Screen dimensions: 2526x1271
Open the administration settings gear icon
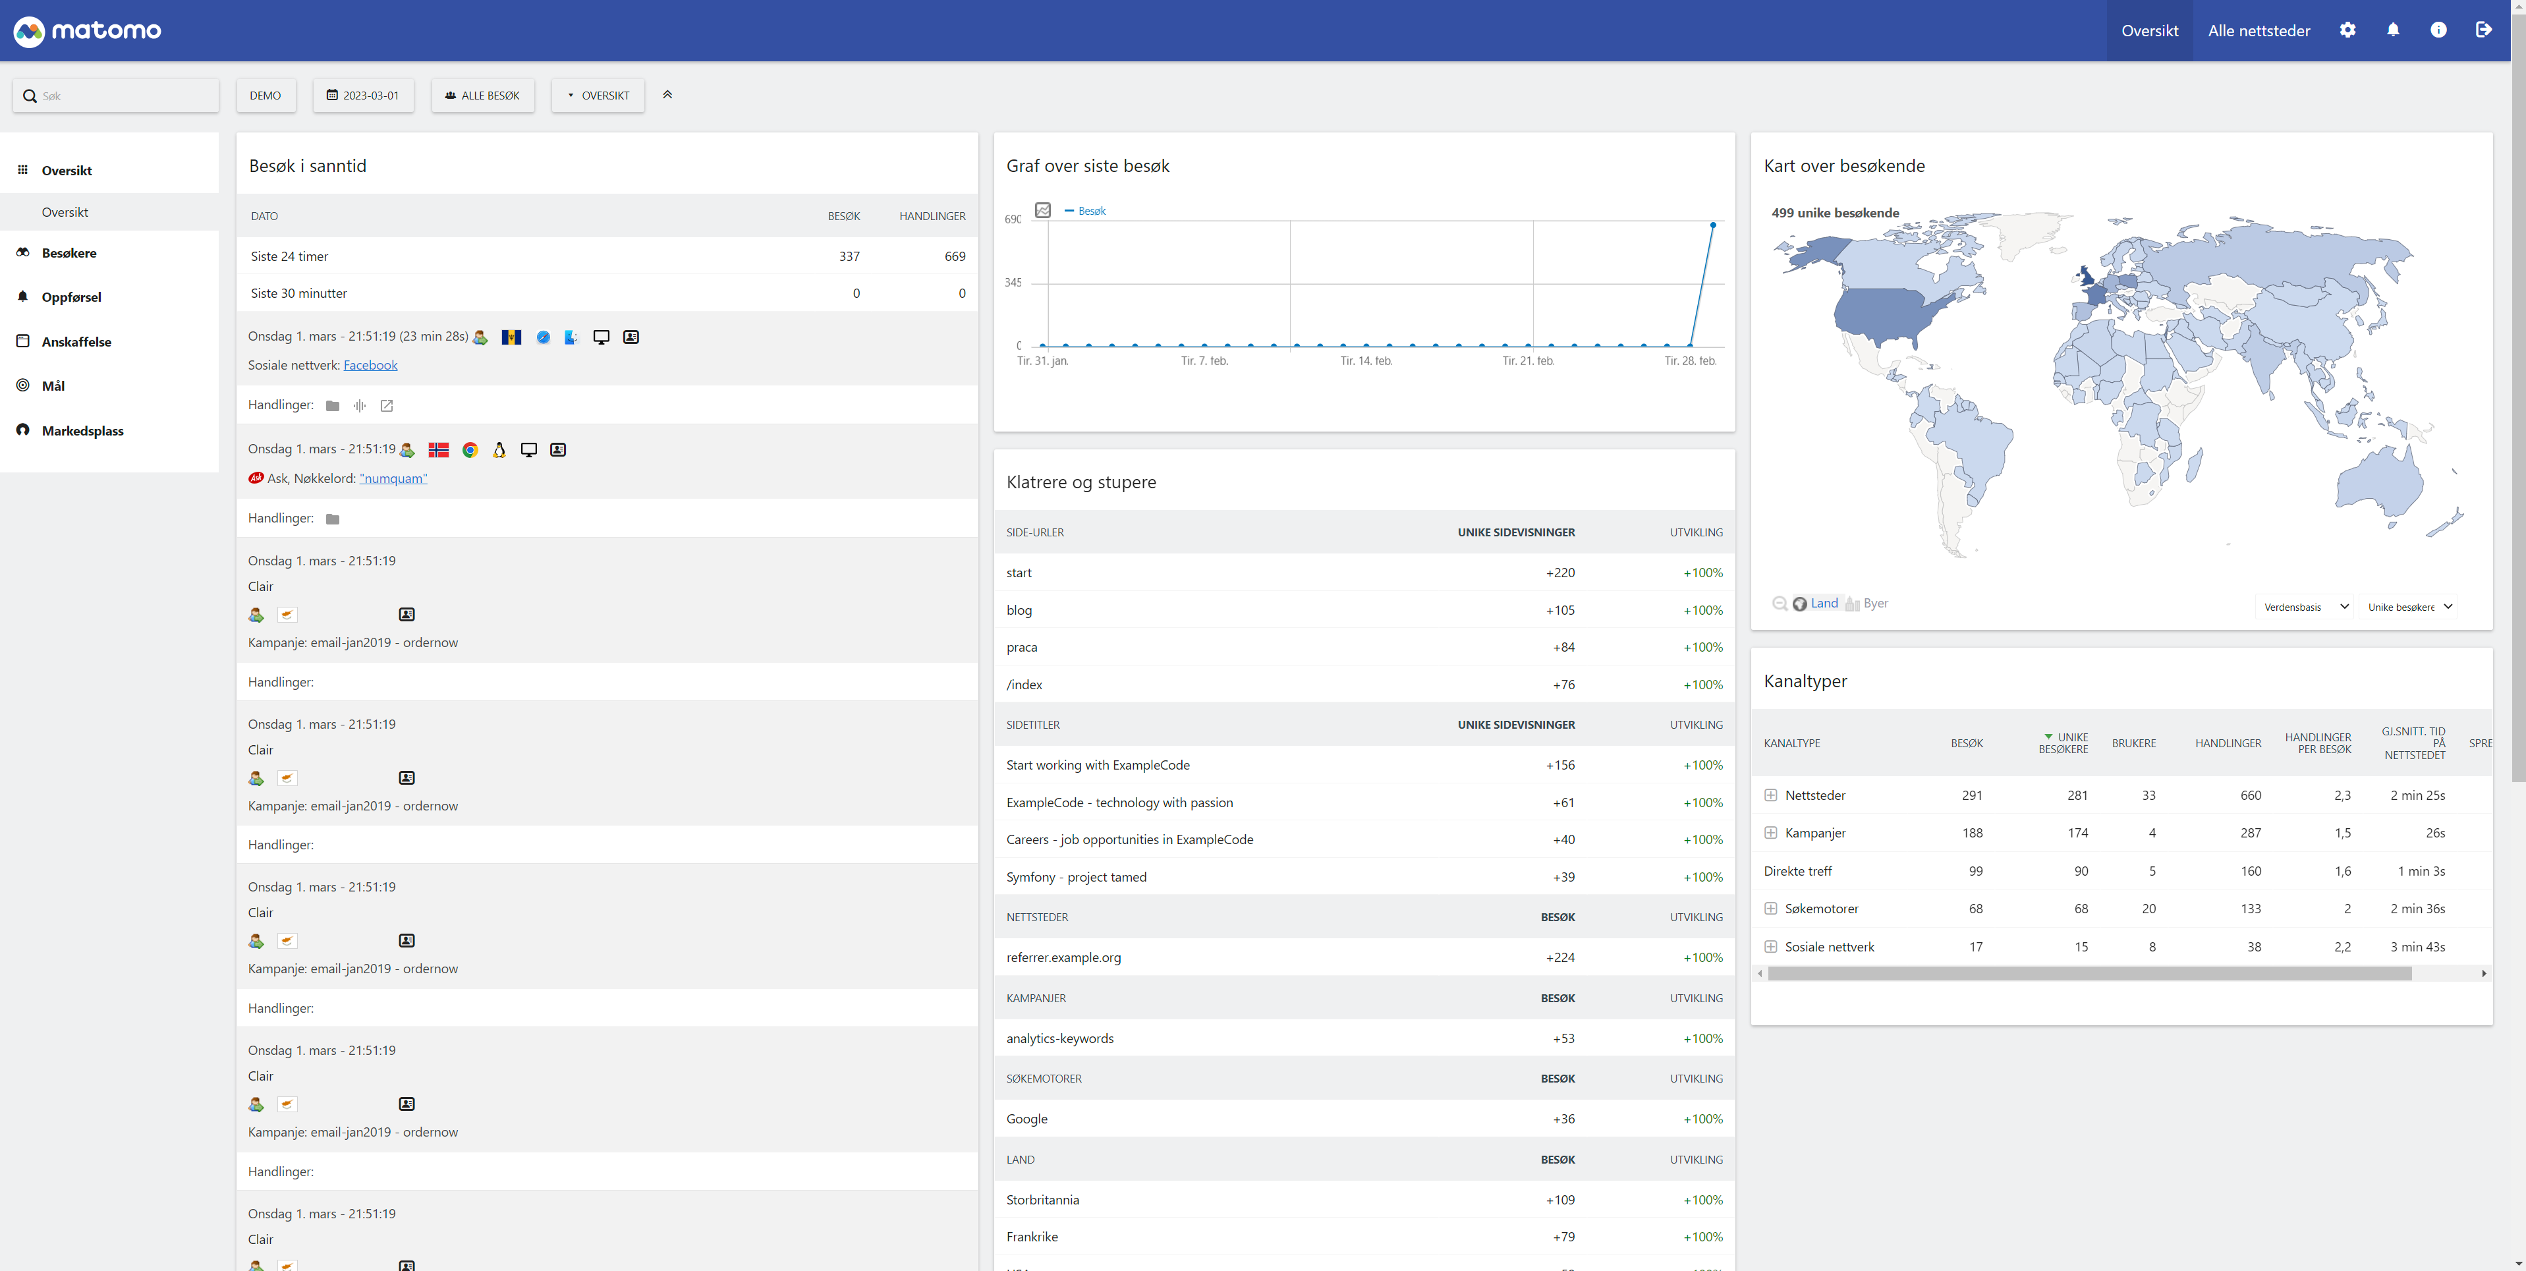pyautogui.click(x=2347, y=30)
